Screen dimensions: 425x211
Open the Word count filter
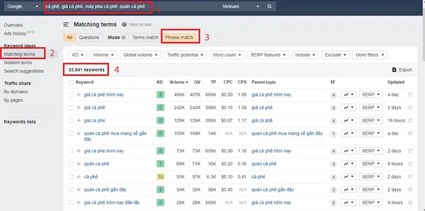point(227,55)
